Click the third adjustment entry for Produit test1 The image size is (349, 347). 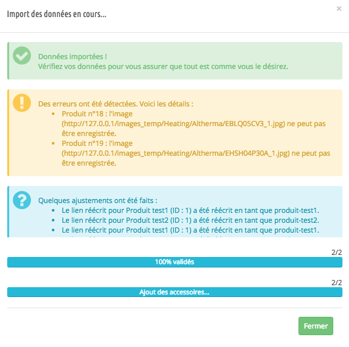point(190,230)
